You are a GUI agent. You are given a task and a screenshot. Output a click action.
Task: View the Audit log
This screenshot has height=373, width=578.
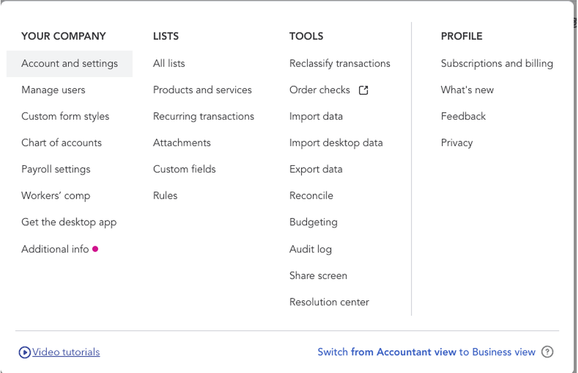[x=310, y=250]
